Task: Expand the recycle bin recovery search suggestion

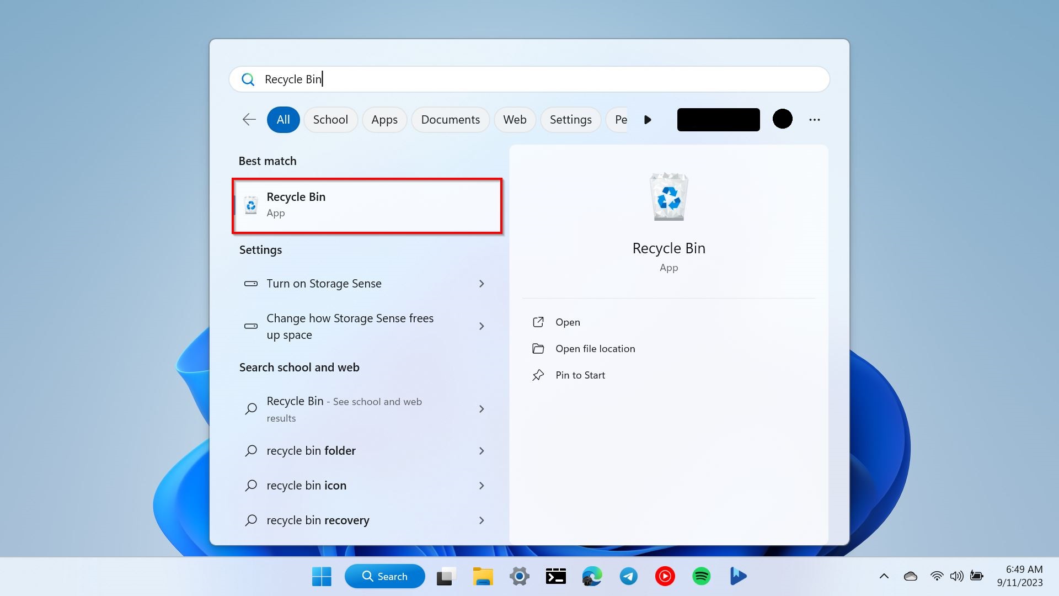Action: tap(481, 520)
